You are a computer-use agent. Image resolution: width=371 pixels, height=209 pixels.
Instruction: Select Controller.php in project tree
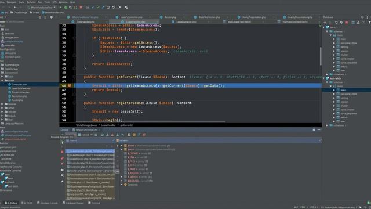19,84
